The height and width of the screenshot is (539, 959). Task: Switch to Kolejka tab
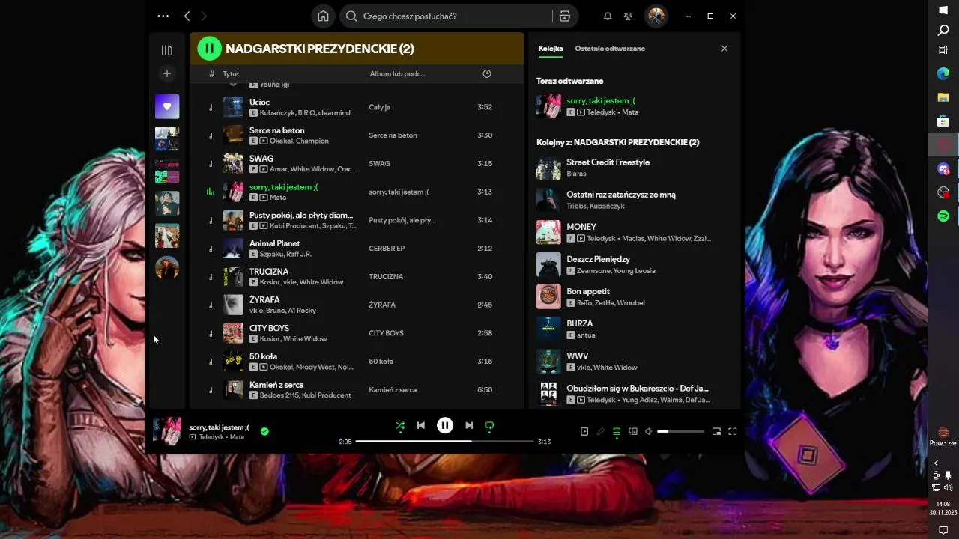550,49
